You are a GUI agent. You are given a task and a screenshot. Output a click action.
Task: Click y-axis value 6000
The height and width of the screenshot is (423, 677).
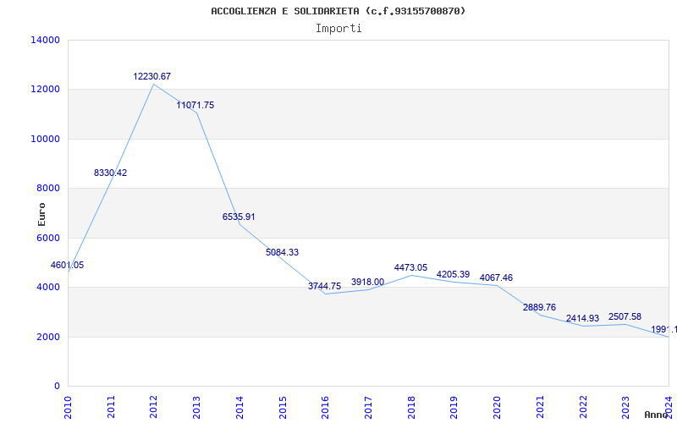(48, 238)
